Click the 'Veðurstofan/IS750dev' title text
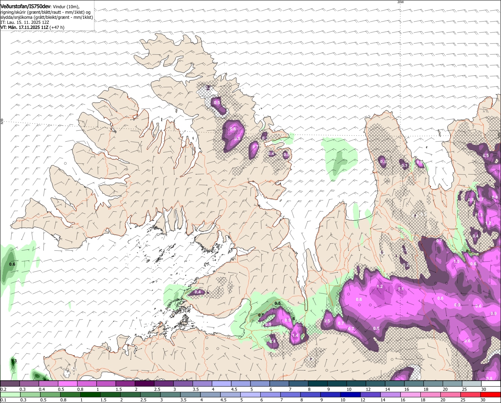This screenshot has height=403, width=501. 25,7
